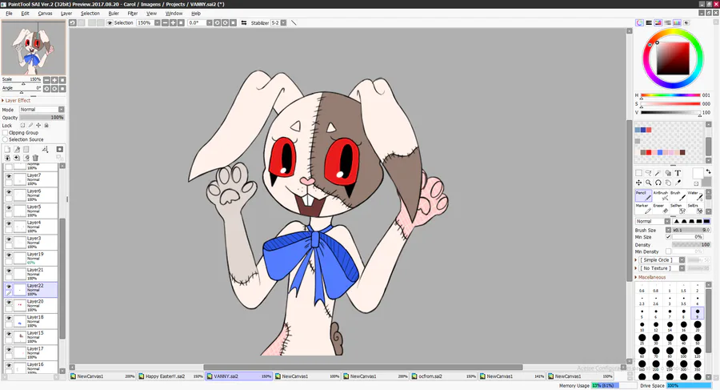Adjust the Brush Size slider
Screen dimensions: 720x390
691,230
